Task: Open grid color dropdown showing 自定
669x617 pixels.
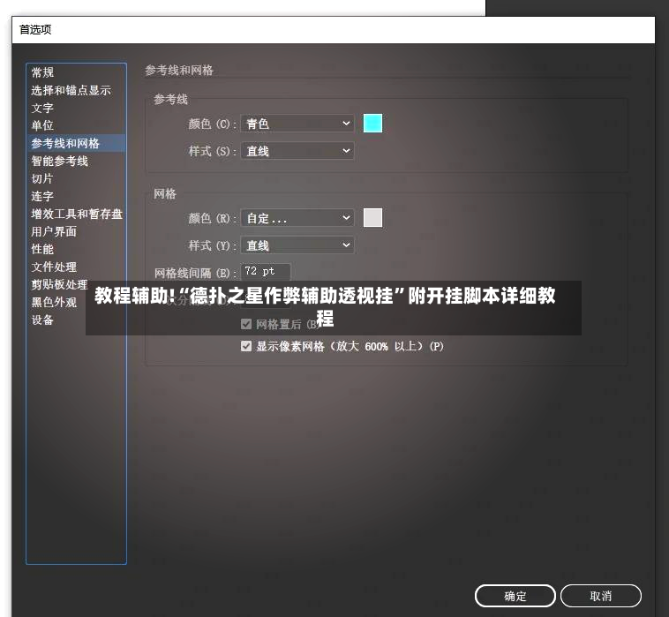Action: [x=297, y=219]
